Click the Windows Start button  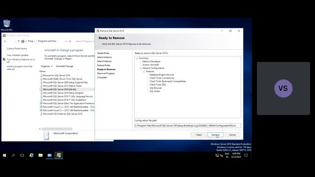(x=4, y=155)
